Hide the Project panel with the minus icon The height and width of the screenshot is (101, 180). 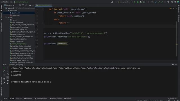click(33, 5)
